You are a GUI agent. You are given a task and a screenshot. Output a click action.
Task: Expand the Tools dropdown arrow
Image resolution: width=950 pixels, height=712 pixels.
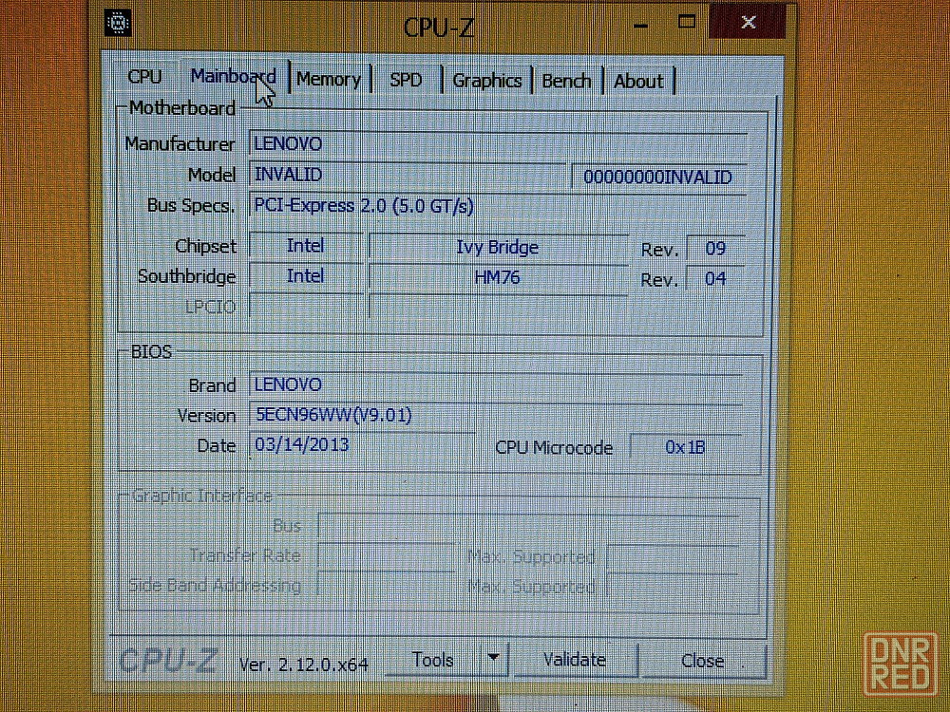click(x=494, y=659)
